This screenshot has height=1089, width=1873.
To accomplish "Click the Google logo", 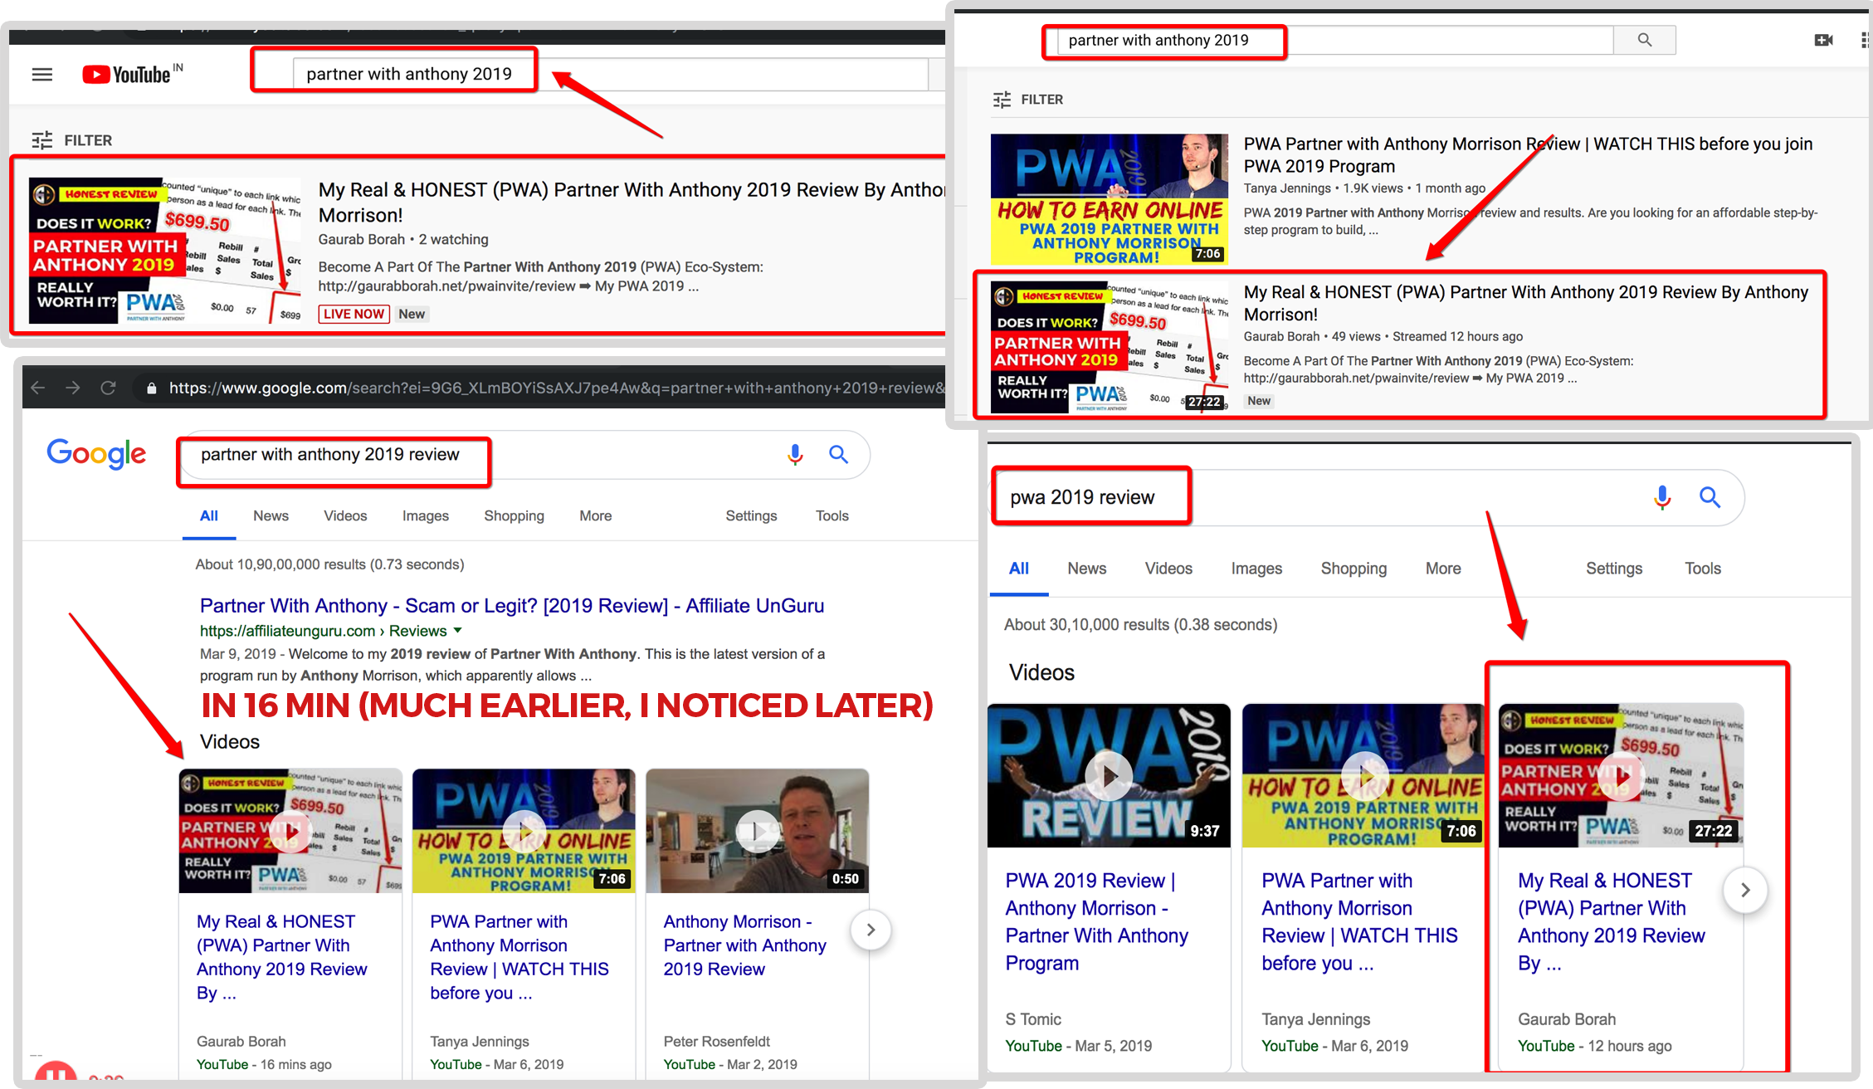I will coord(96,454).
